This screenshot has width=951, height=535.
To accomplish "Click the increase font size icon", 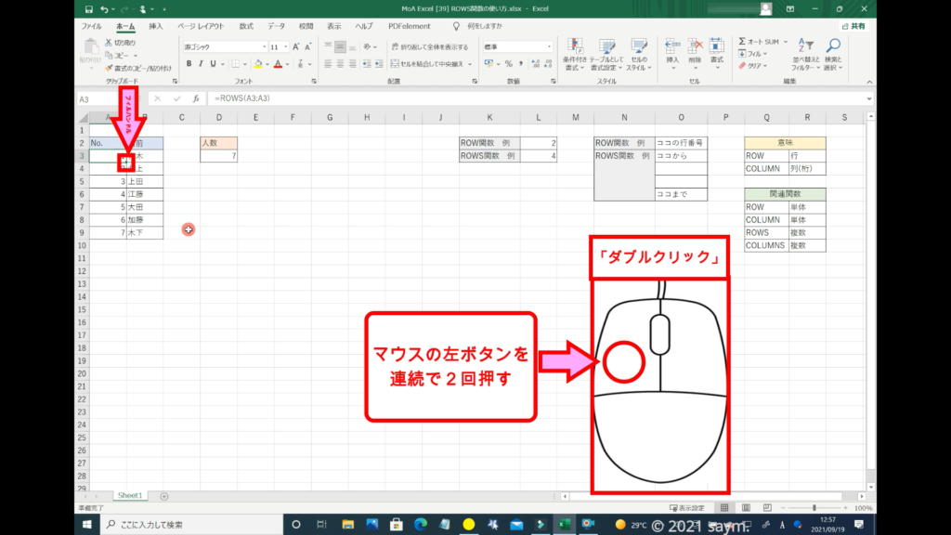I will coord(295,46).
